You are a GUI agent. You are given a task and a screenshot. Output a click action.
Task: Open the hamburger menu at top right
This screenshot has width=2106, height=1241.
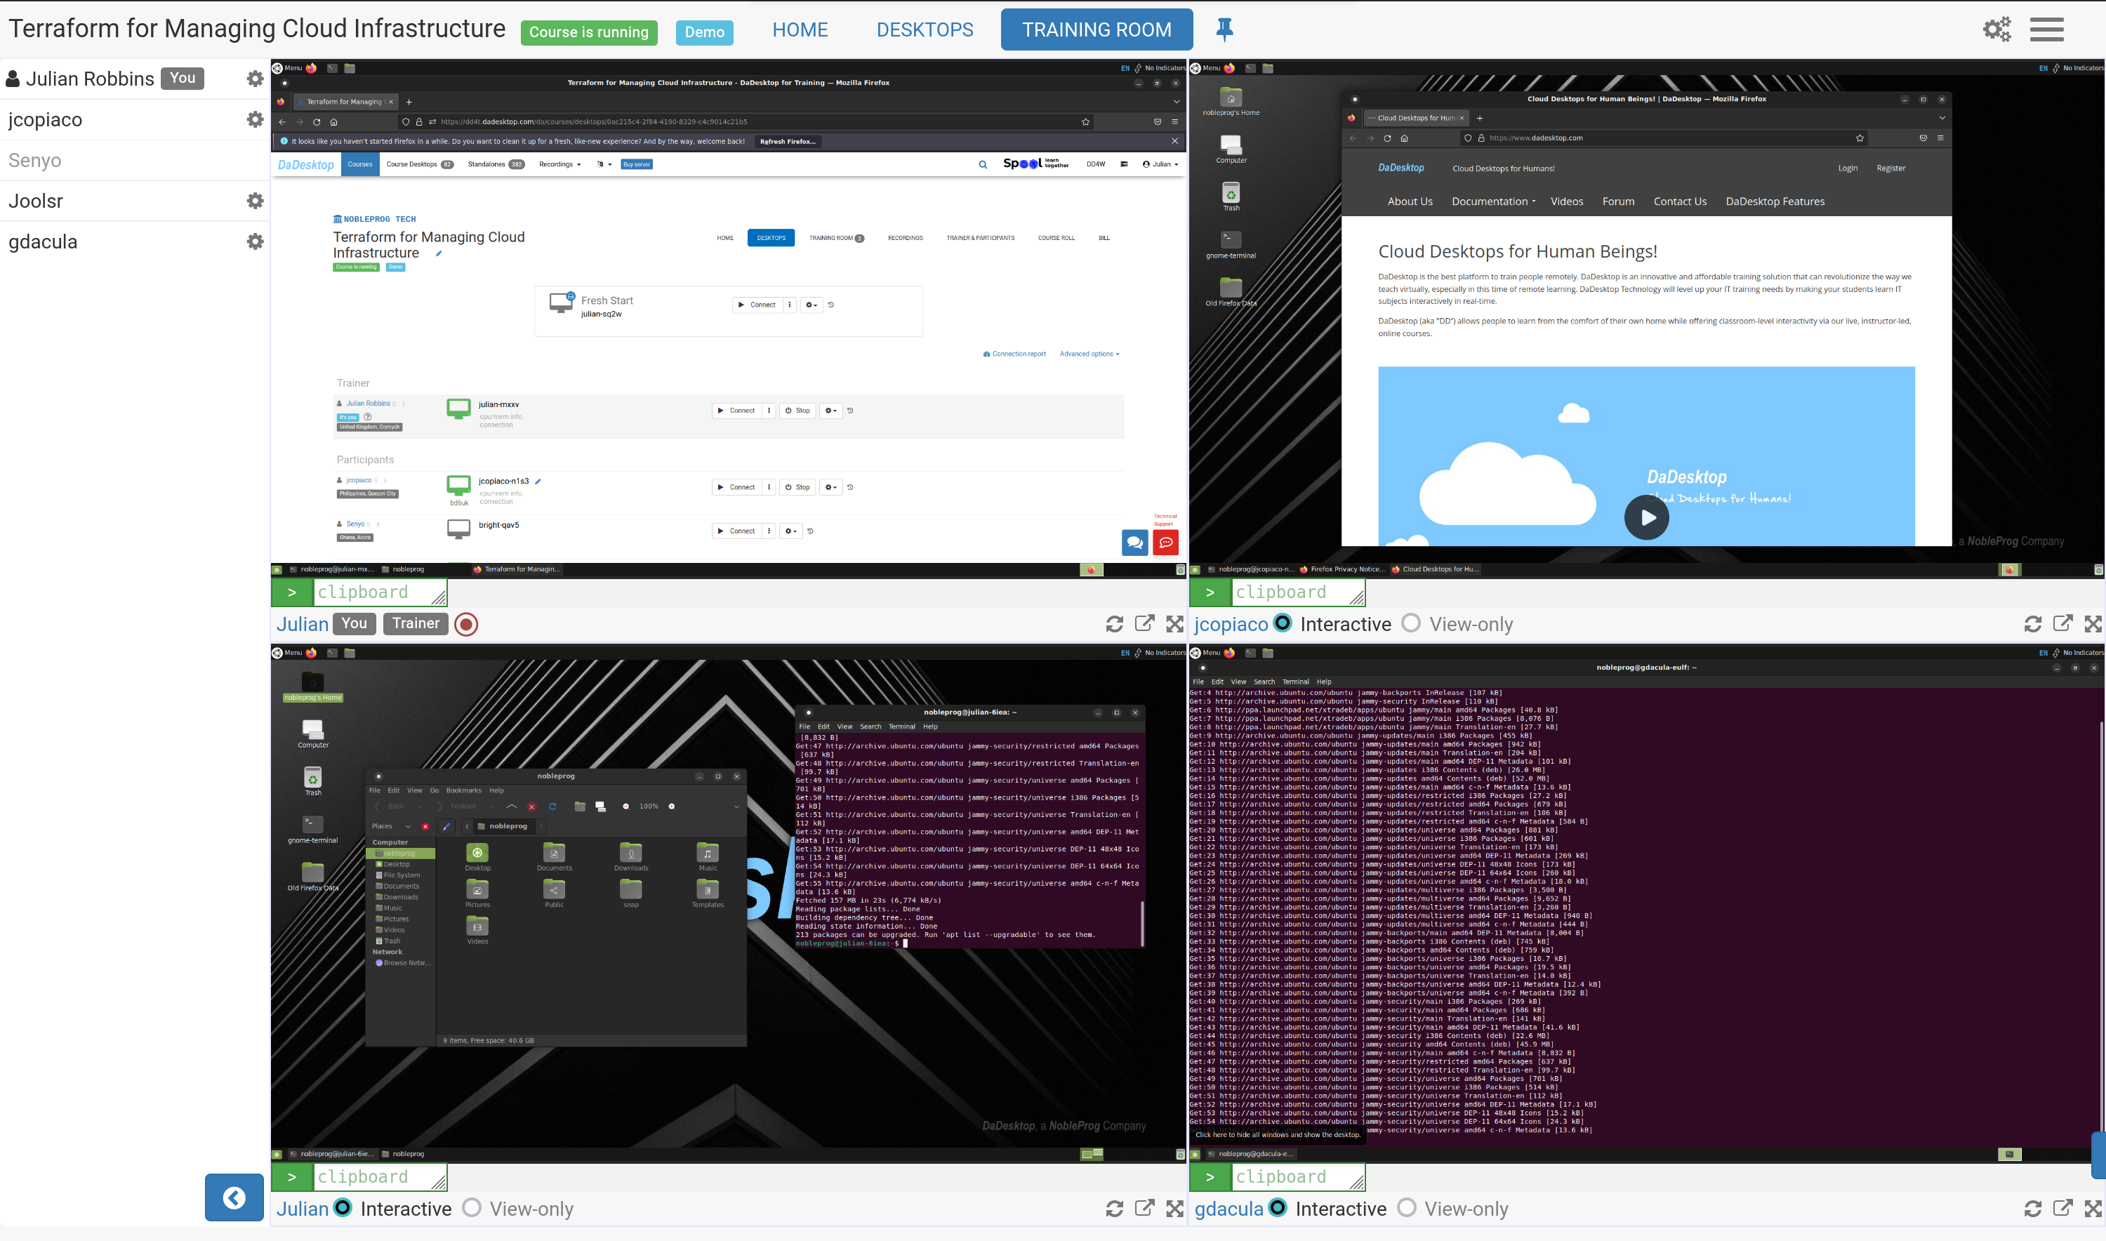point(2046,29)
